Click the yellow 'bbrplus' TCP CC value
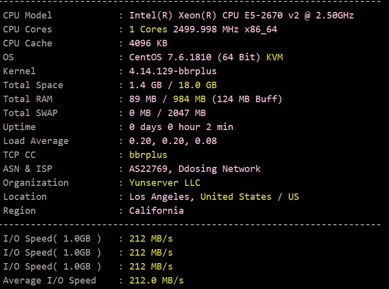389x289 pixels. [x=148, y=155]
